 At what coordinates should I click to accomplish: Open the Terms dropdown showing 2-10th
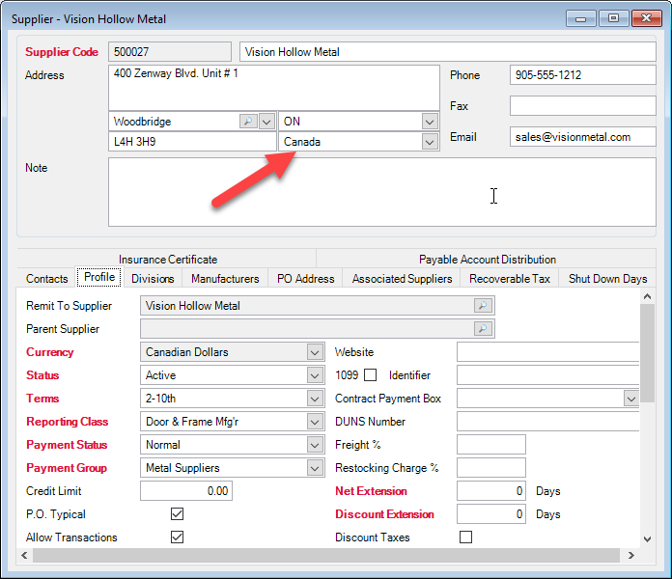315,399
